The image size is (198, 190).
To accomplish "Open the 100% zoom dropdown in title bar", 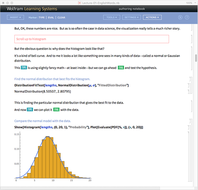I will (191, 3).
